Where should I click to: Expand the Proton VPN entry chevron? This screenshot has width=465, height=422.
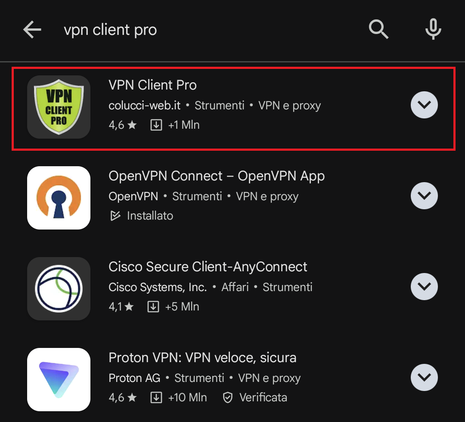(x=424, y=378)
